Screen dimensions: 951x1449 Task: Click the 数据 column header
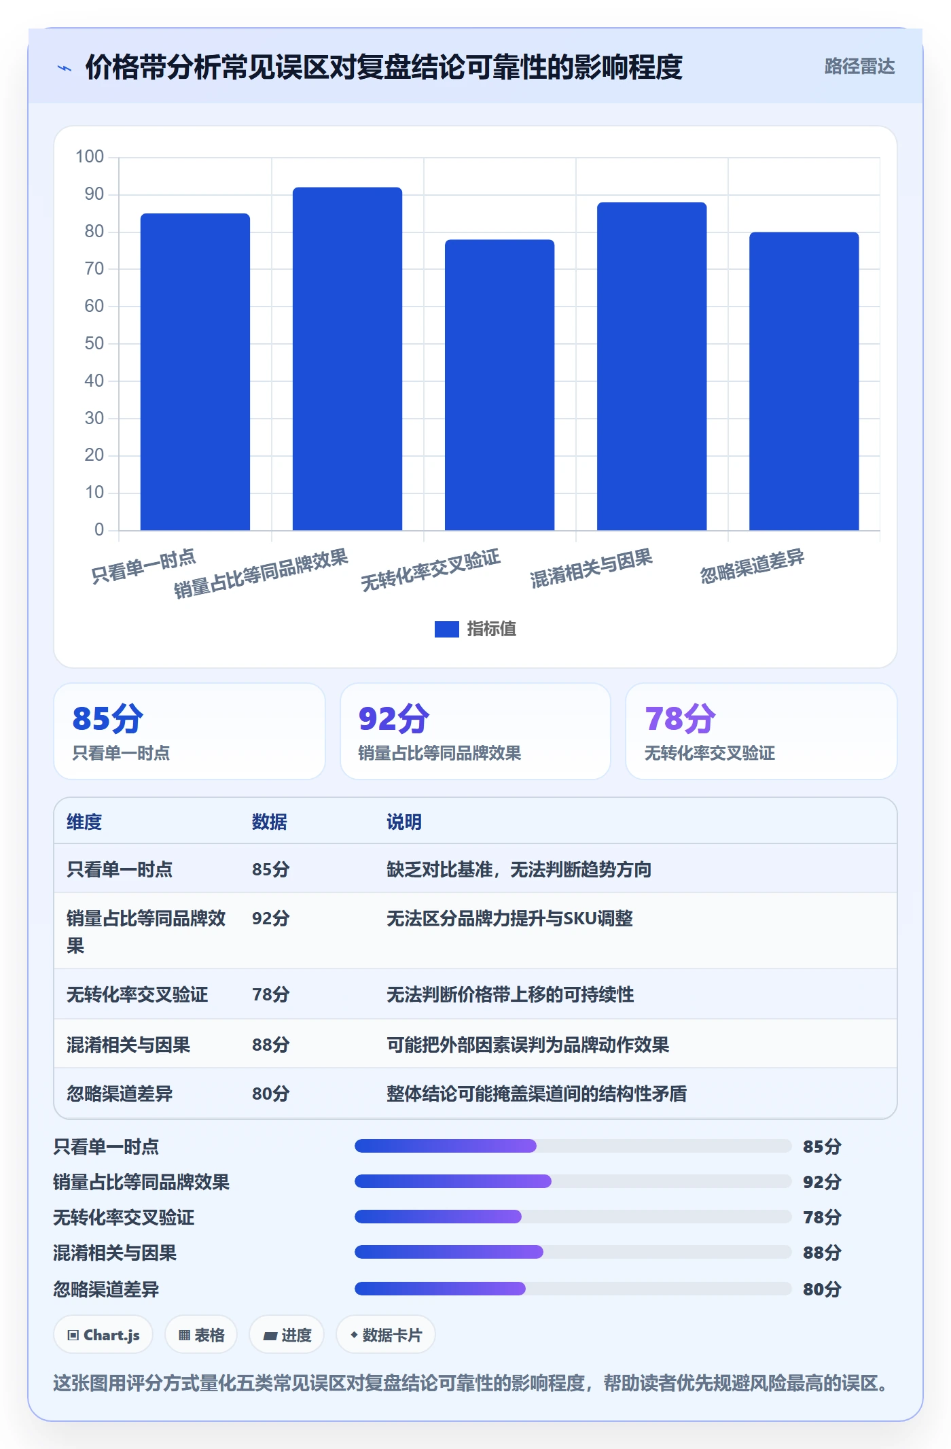tap(270, 822)
